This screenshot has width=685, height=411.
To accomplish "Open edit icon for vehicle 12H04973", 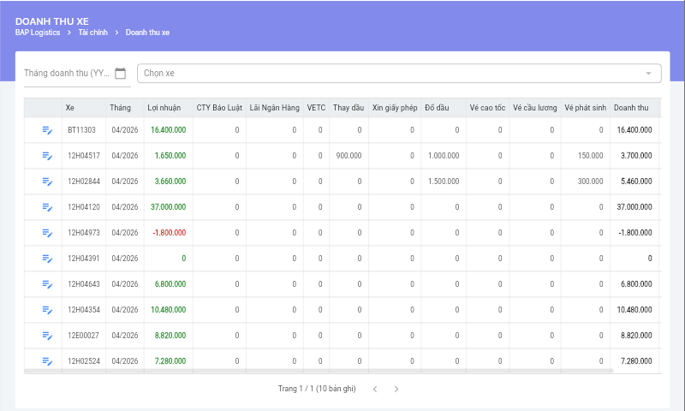I will point(47,233).
